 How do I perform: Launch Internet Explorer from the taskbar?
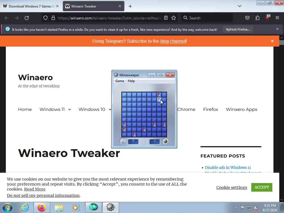point(25,207)
